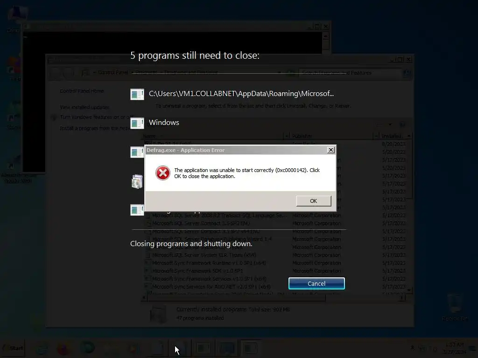Open the Recycle Bin desktop icon
Image resolution: width=478 pixels, height=358 pixels.
(455, 308)
